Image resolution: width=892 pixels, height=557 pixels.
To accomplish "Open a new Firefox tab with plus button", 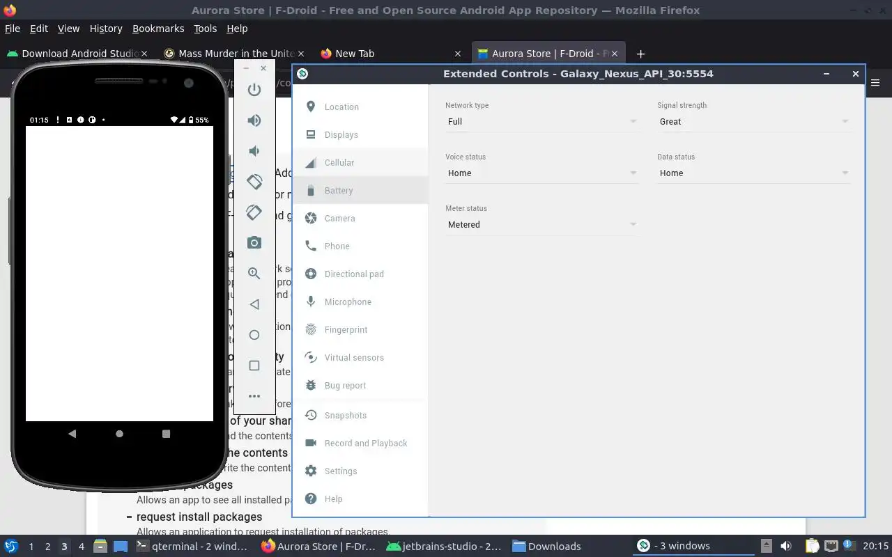I will pyautogui.click(x=640, y=54).
